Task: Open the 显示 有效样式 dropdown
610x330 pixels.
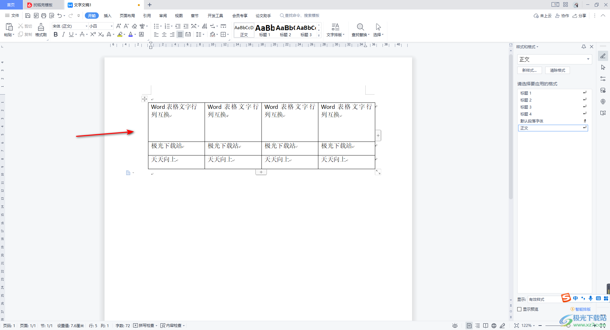Action: 544,299
